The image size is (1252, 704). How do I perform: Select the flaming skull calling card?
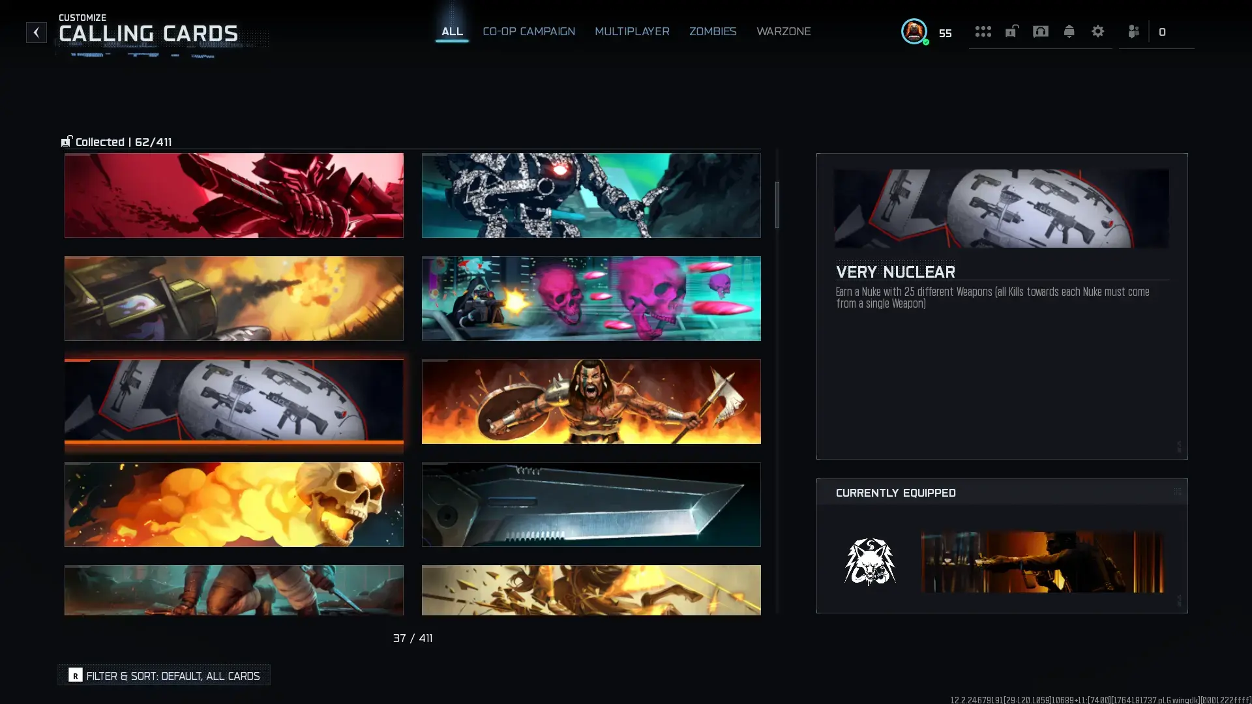coord(233,505)
